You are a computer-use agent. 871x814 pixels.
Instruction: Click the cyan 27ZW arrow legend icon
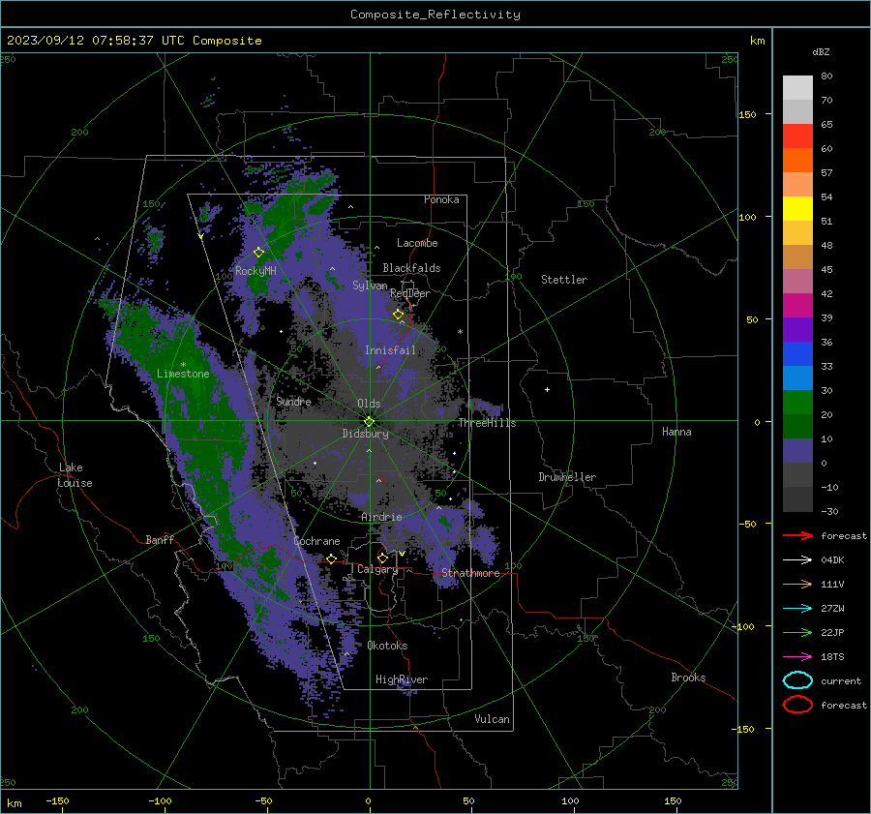coord(797,609)
